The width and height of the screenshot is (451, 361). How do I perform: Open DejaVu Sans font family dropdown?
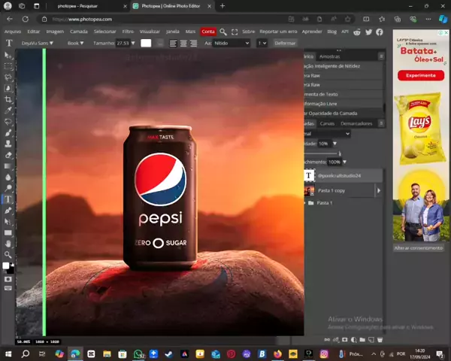coord(38,43)
